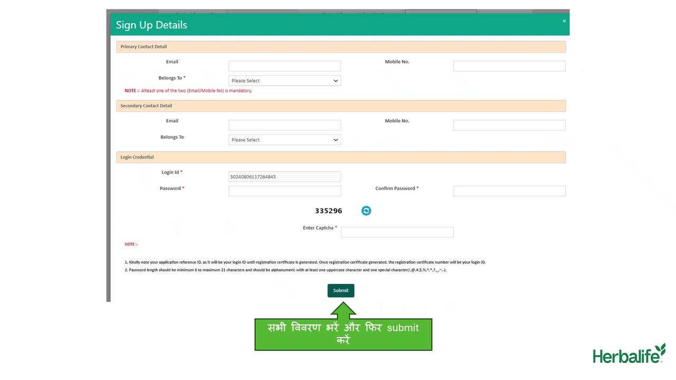Click the Login Credential section header

click(341, 157)
